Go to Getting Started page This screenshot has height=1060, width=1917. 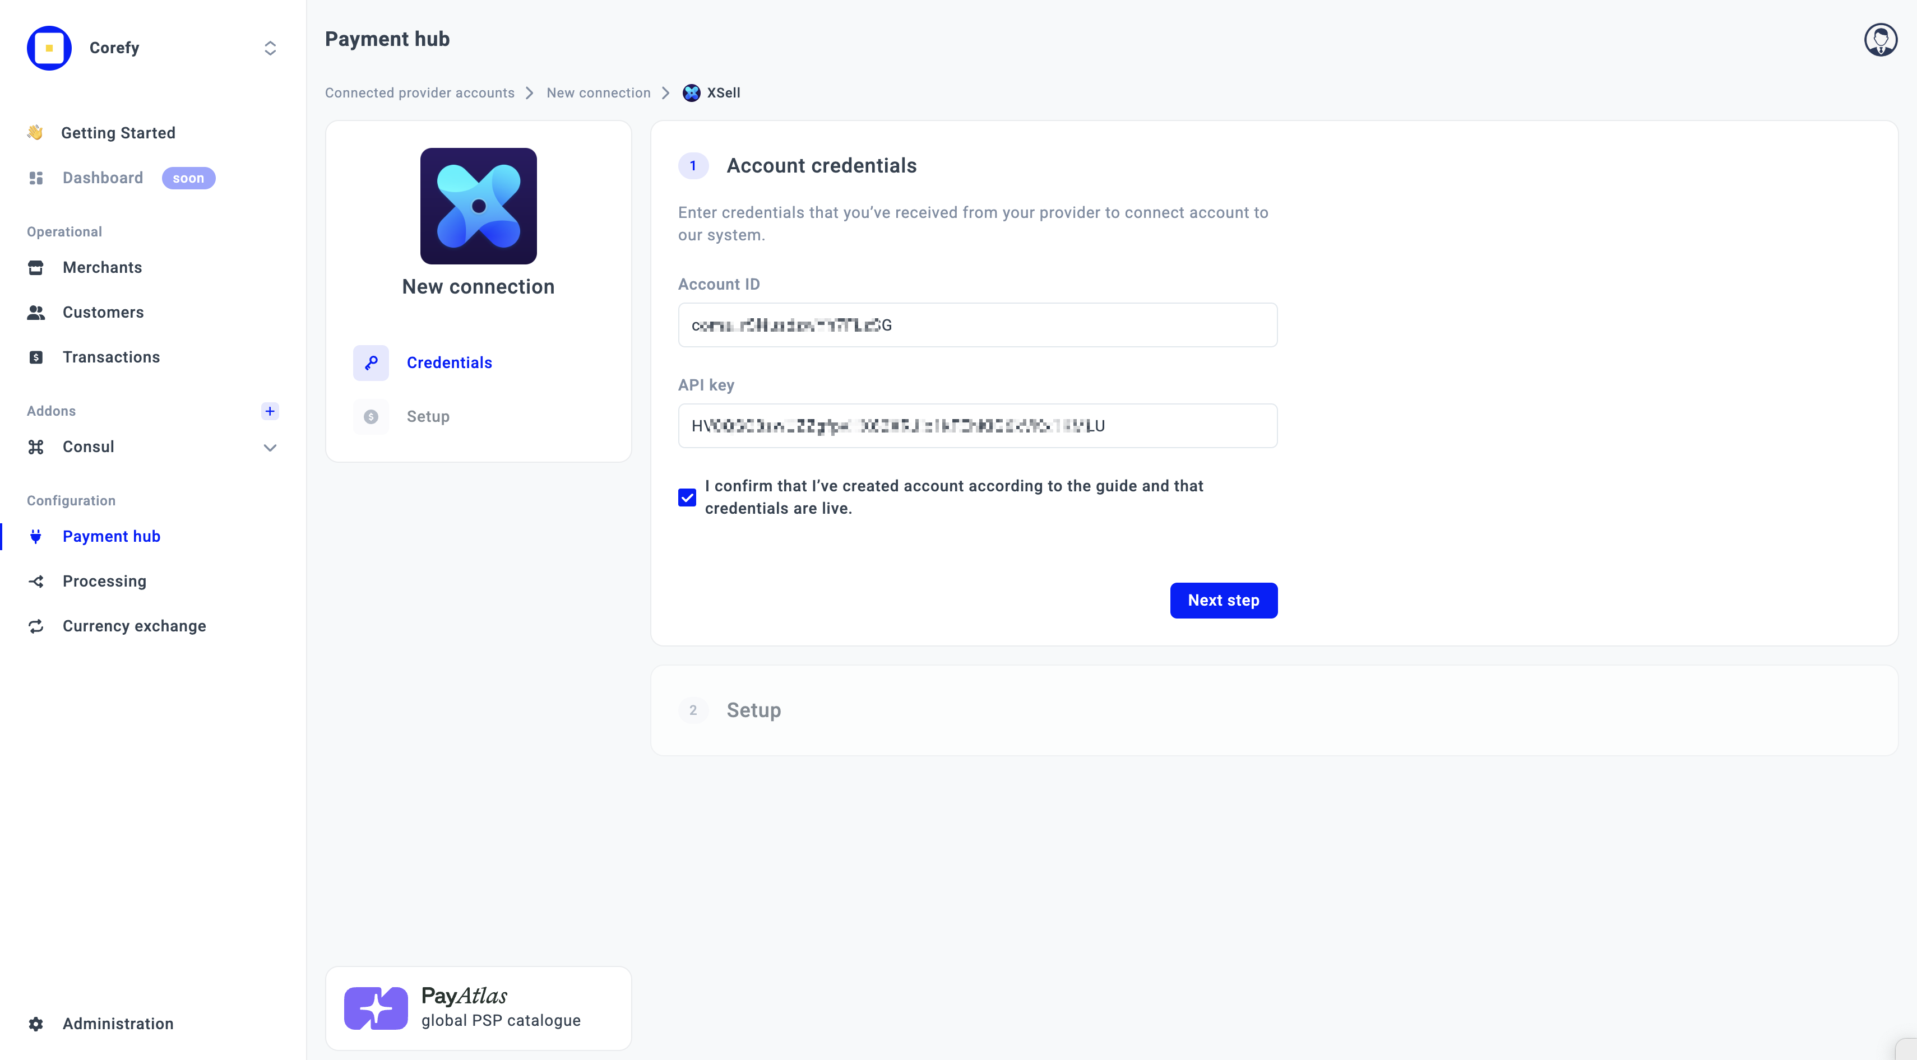click(x=118, y=132)
